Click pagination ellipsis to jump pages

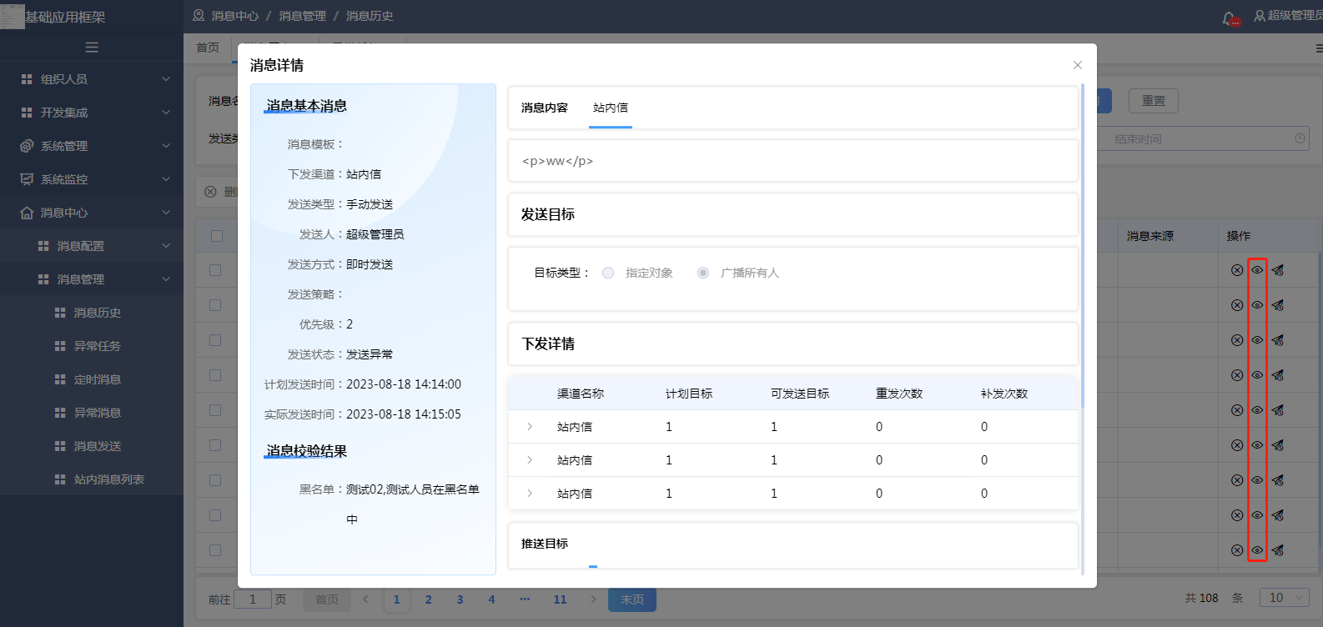tap(525, 599)
